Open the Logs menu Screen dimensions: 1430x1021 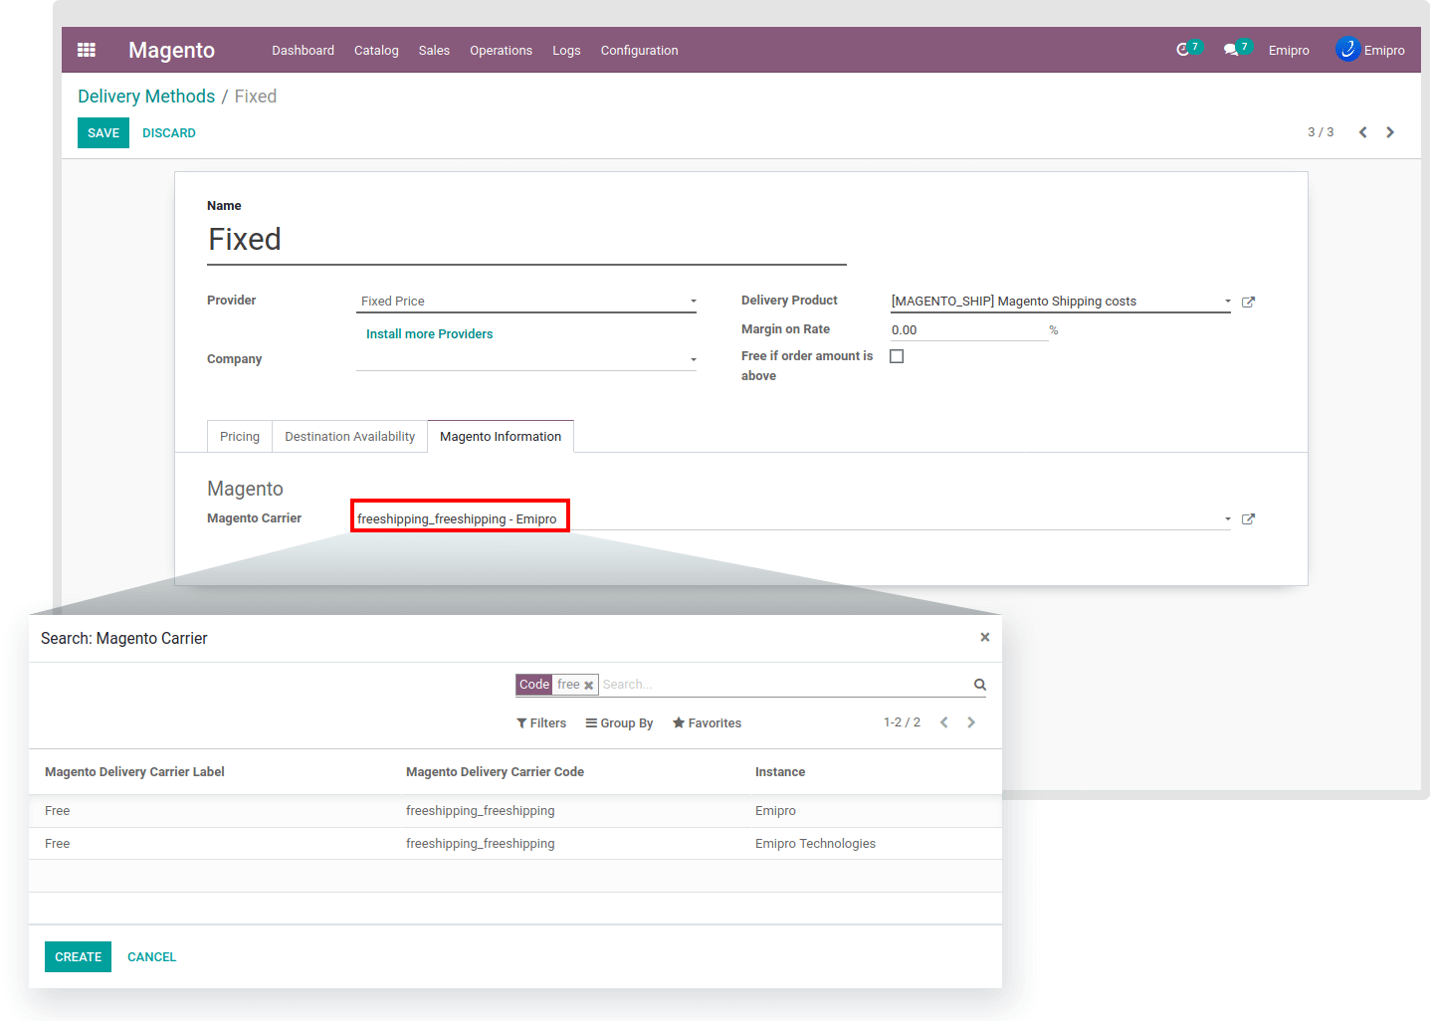[x=566, y=51]
